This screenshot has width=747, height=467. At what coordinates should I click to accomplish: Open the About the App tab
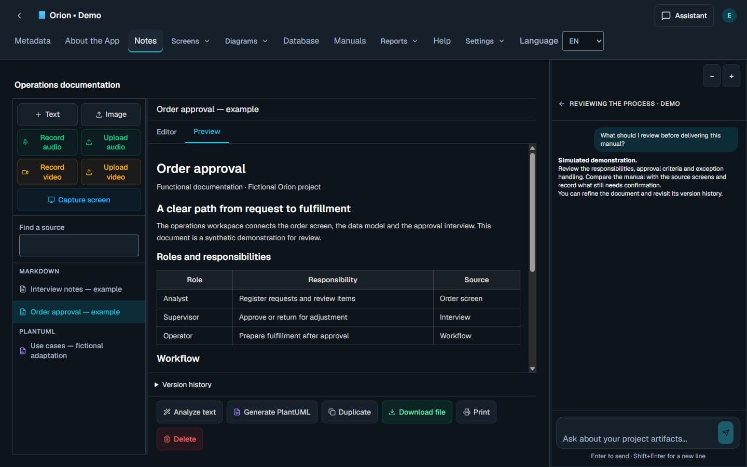tap(92, 41)
